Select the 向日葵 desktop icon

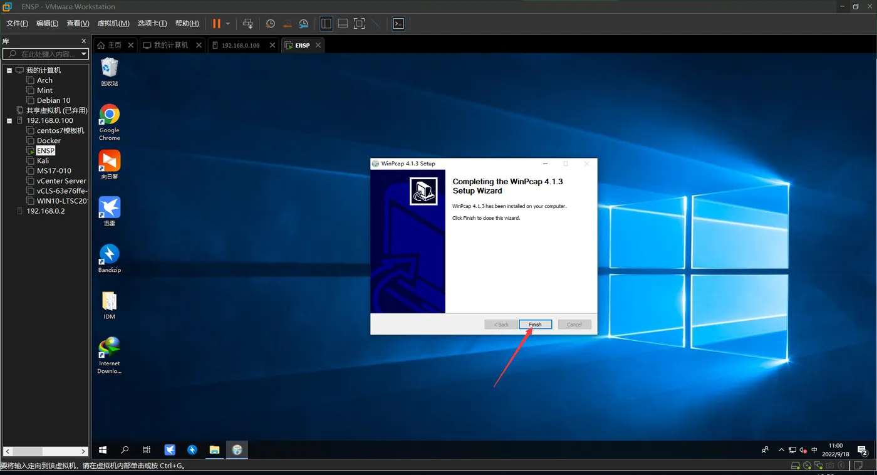[110, 165]
